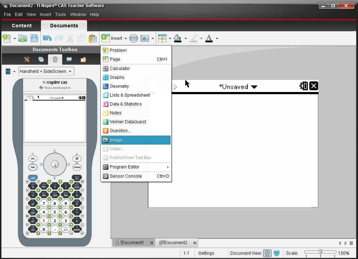
Task: Click the keypad selection icon
Action: (x=8, y=71)
